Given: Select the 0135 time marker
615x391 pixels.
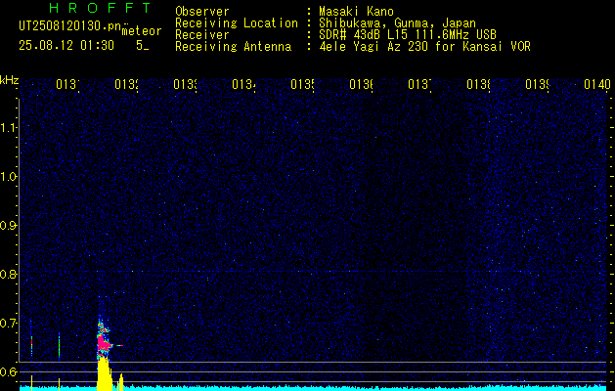Looking at the screenshot, I should click(x=302, y=84).
